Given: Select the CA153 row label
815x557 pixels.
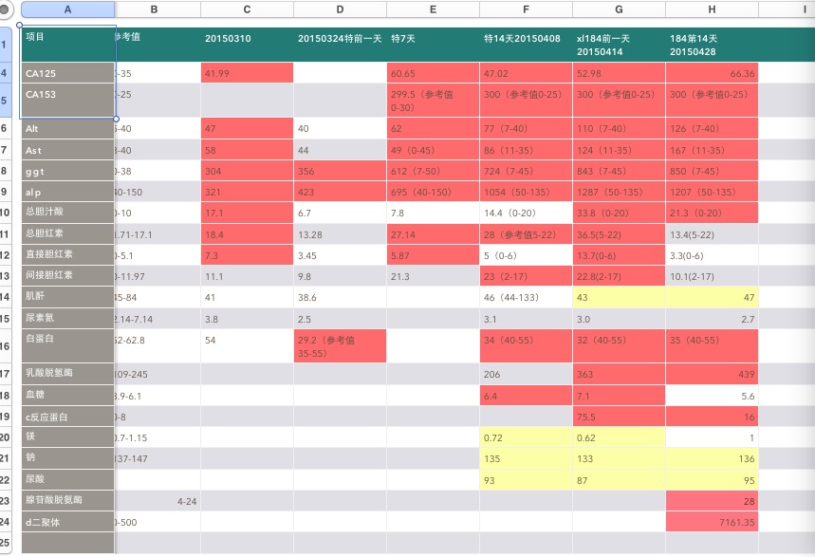Looking at the screenshot, I should click(x=68, y=101).
